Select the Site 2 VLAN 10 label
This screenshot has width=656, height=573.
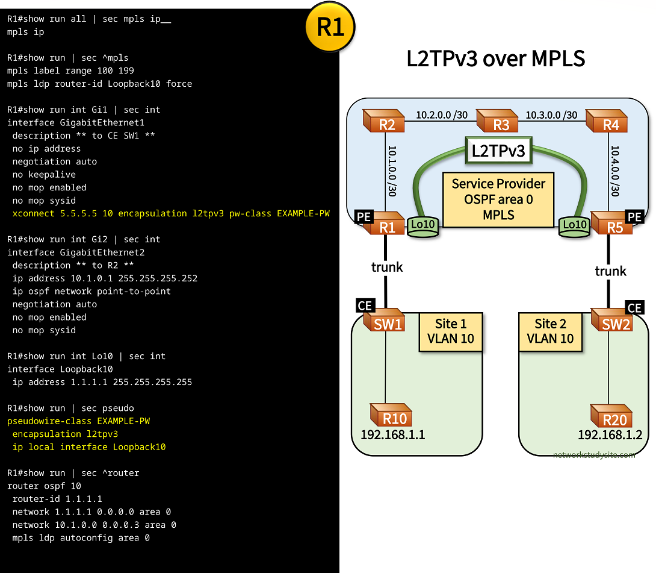(550, 331)
